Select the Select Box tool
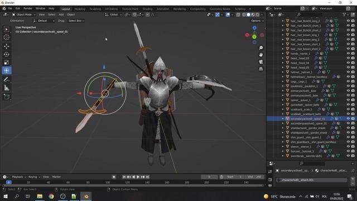The width and height of the screenshot is (357, 201). [x=6, y=29]
